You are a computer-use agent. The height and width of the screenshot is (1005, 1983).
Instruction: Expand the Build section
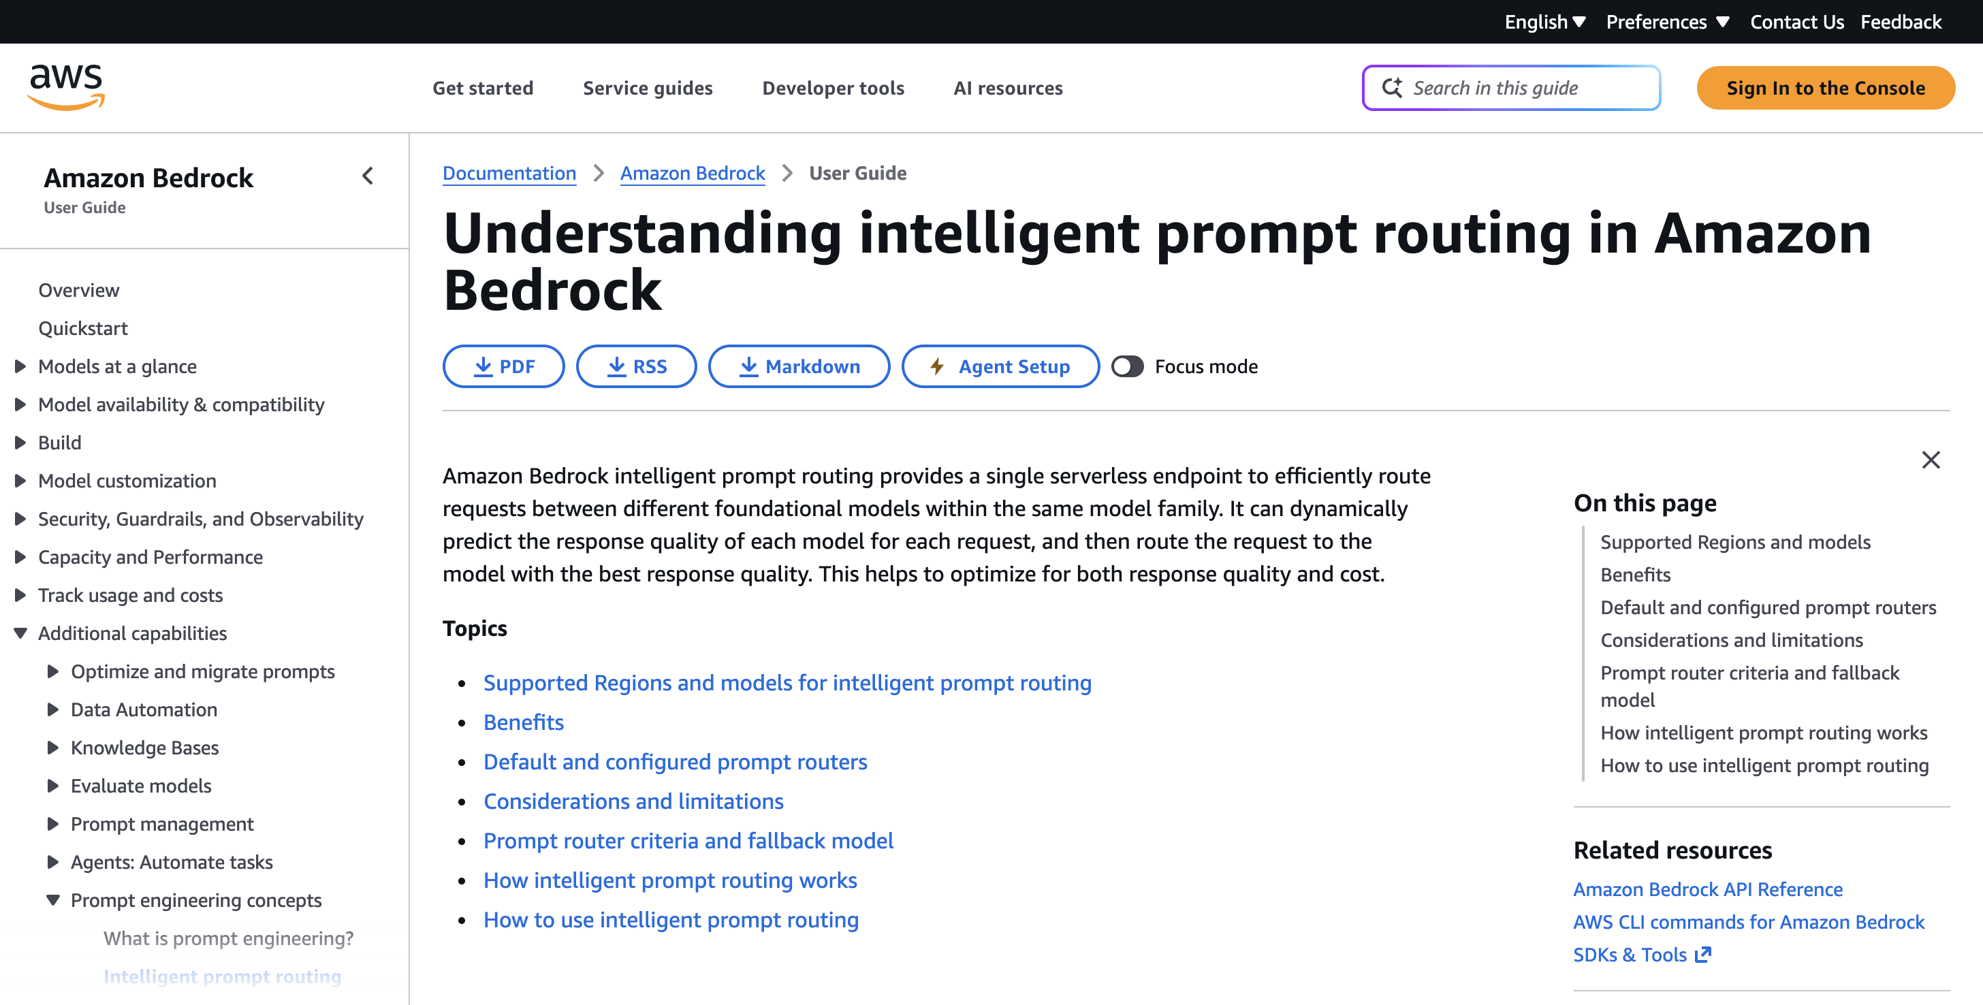(x=21, y=443)
